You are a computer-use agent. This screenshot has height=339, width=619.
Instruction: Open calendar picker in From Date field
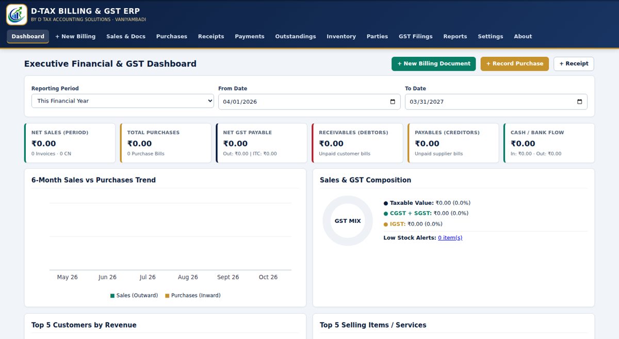point(393,102)
